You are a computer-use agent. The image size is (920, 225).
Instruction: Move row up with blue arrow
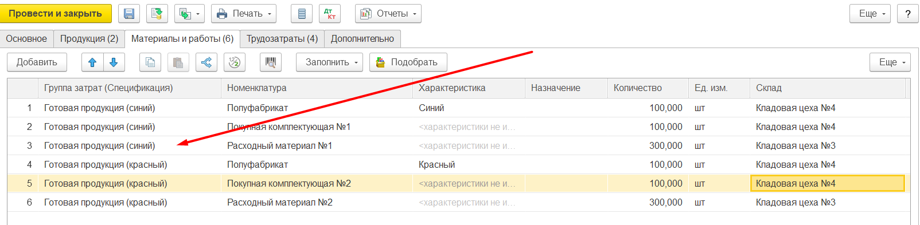click(92, 62)
